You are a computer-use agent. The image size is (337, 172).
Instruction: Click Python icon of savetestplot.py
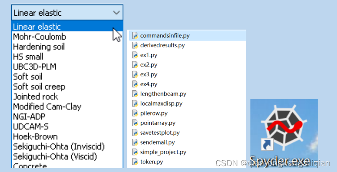135,132
